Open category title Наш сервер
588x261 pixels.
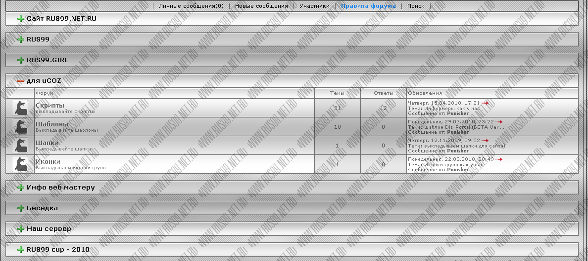tap(49, 229)
